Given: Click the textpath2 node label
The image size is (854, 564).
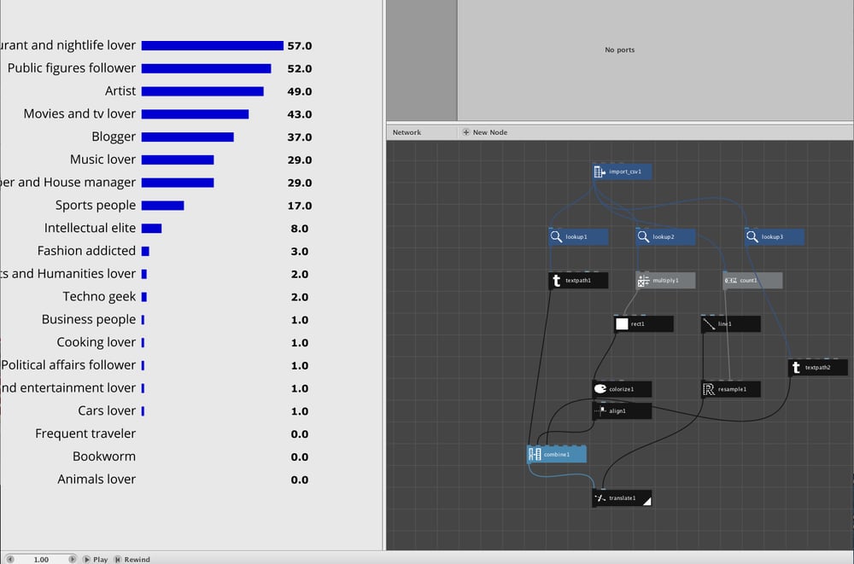Looking at the screenshot, I should tap(817, 368).
